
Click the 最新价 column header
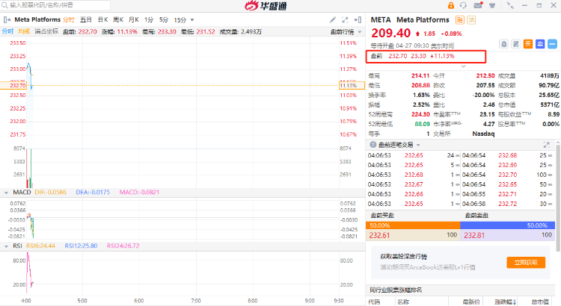(x=471, y=302)
